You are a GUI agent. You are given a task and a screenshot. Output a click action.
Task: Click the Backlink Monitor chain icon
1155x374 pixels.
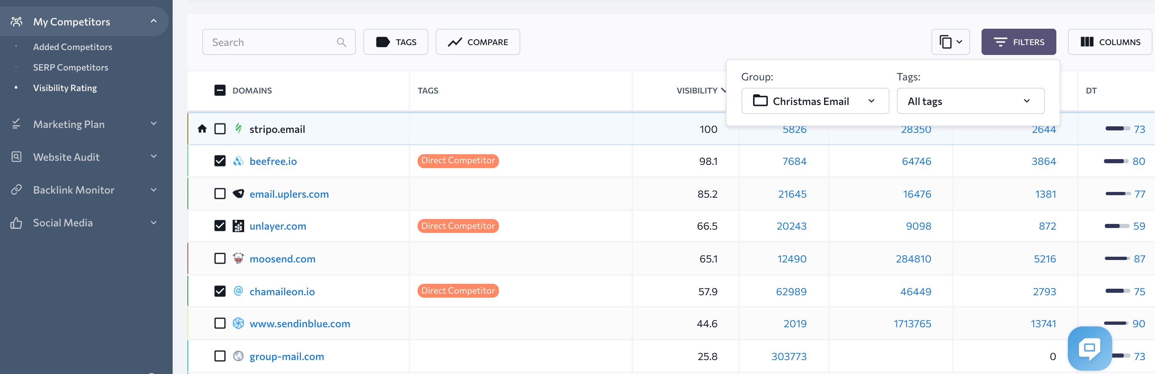16,190
